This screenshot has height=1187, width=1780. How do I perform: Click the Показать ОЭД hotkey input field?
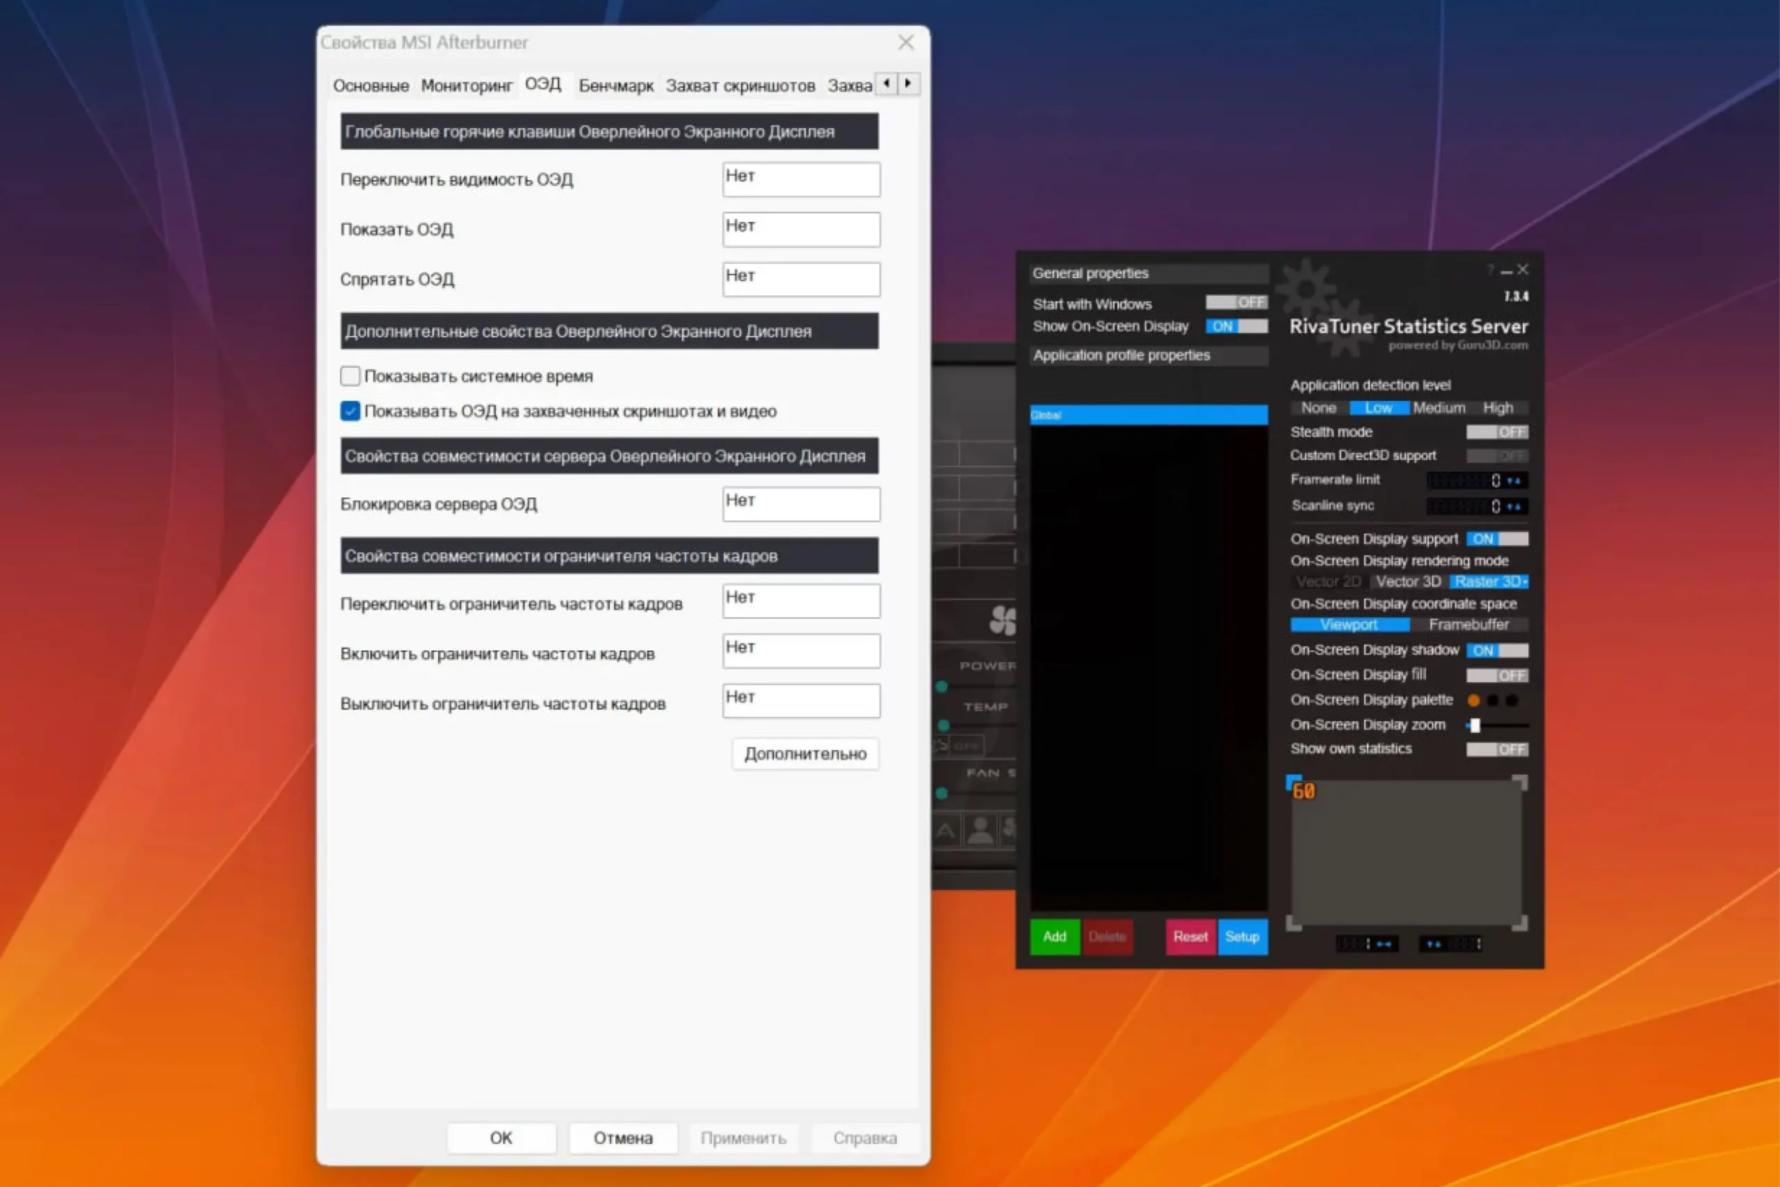click(801, 229)
